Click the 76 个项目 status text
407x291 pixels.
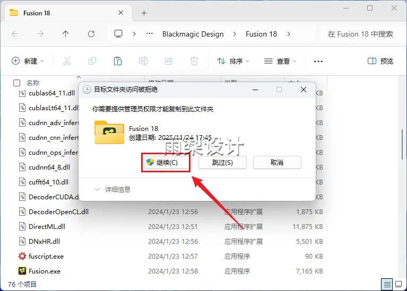pyautogui.click(x=22, y=285)
